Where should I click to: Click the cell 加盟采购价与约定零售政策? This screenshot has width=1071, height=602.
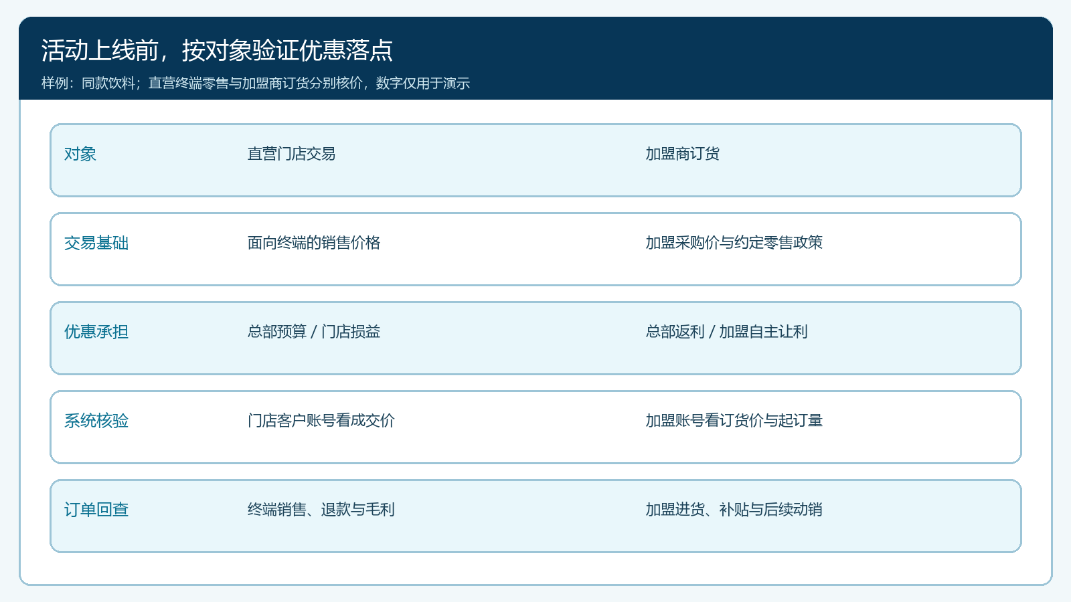734,243
